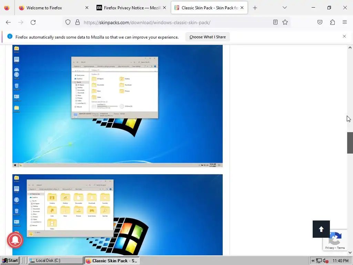Open second Classic skin screenshot image
Viewport: 353px width, 265px height.
point(118,215)
